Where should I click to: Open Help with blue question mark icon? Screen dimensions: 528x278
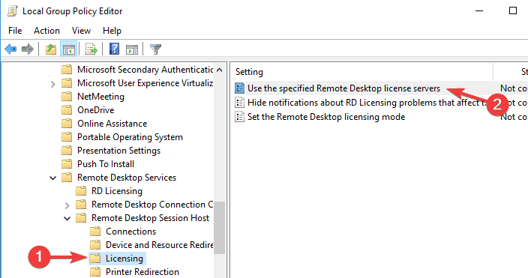pos(115,49)
